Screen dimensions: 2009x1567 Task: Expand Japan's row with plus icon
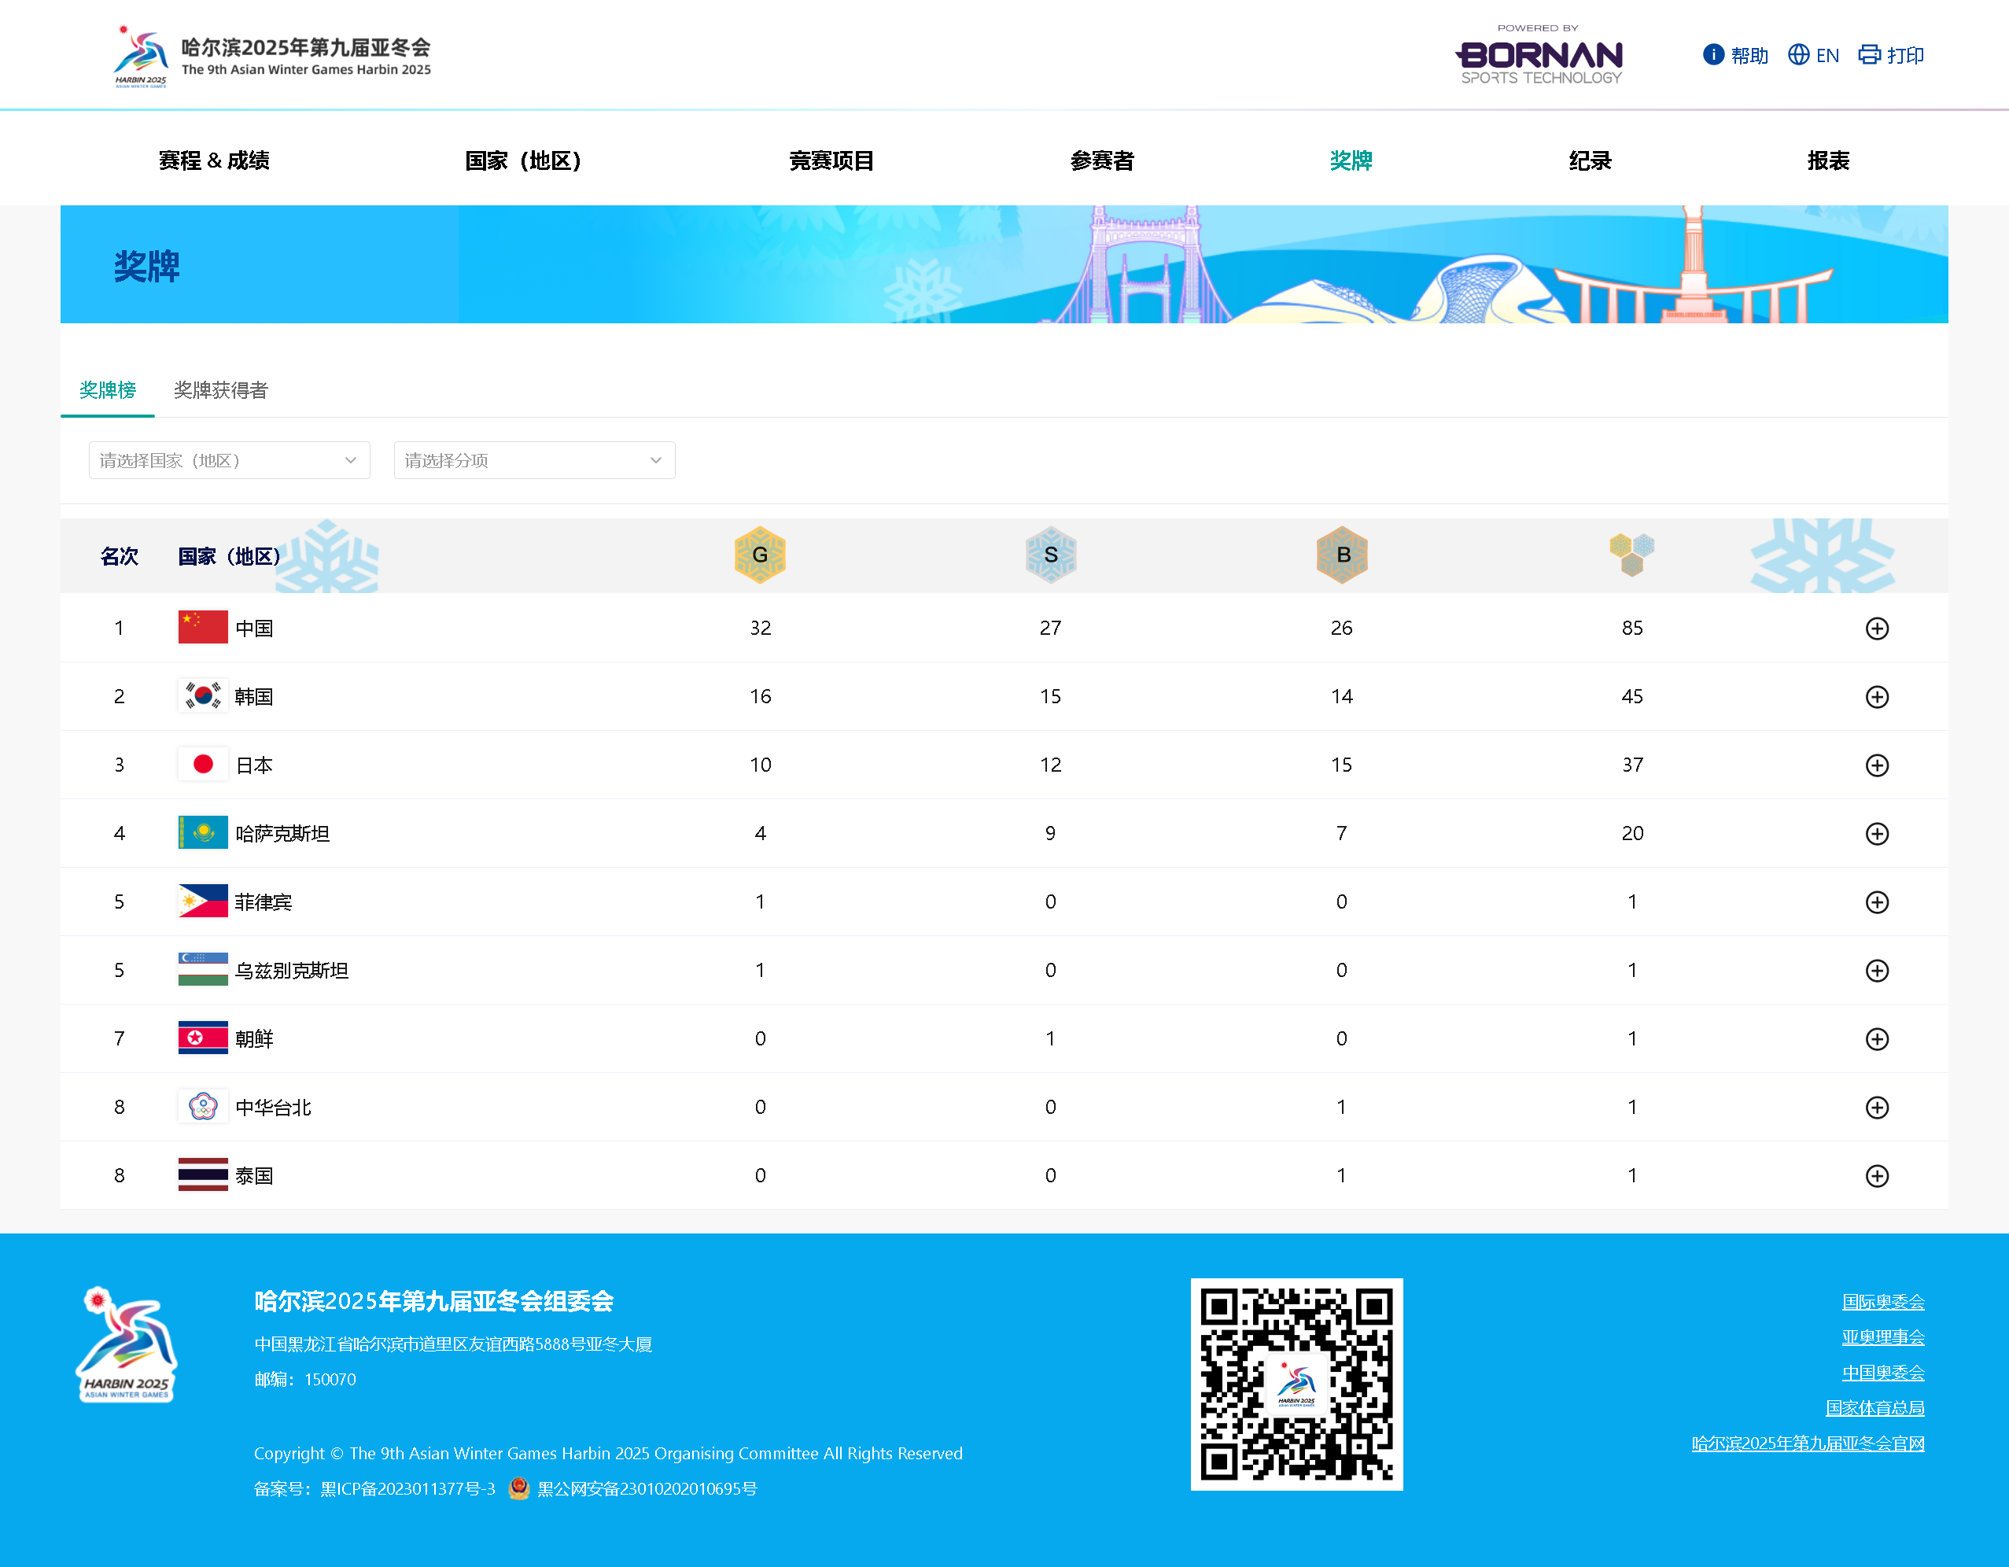coord(1877,765)
